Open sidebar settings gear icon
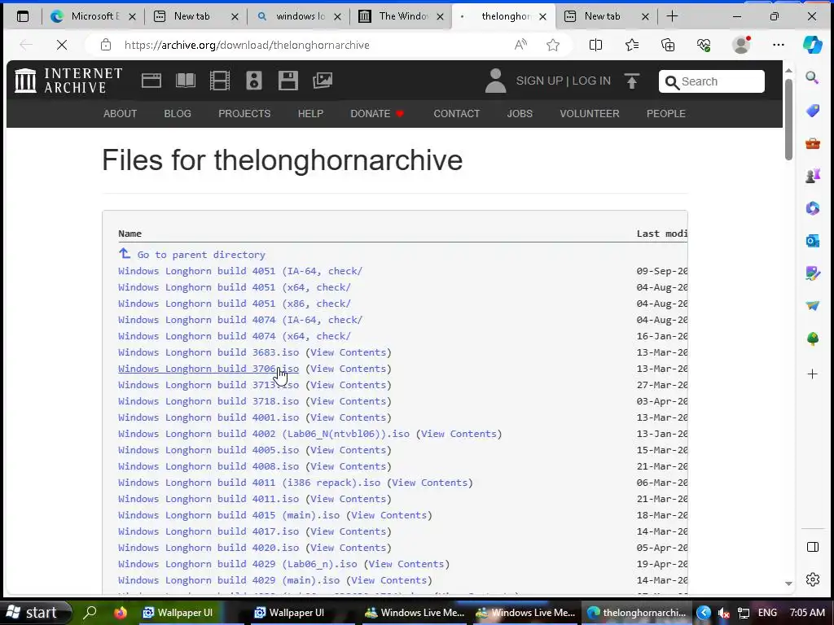The width and height of the screenshot is (834, 625). point(812,579)
